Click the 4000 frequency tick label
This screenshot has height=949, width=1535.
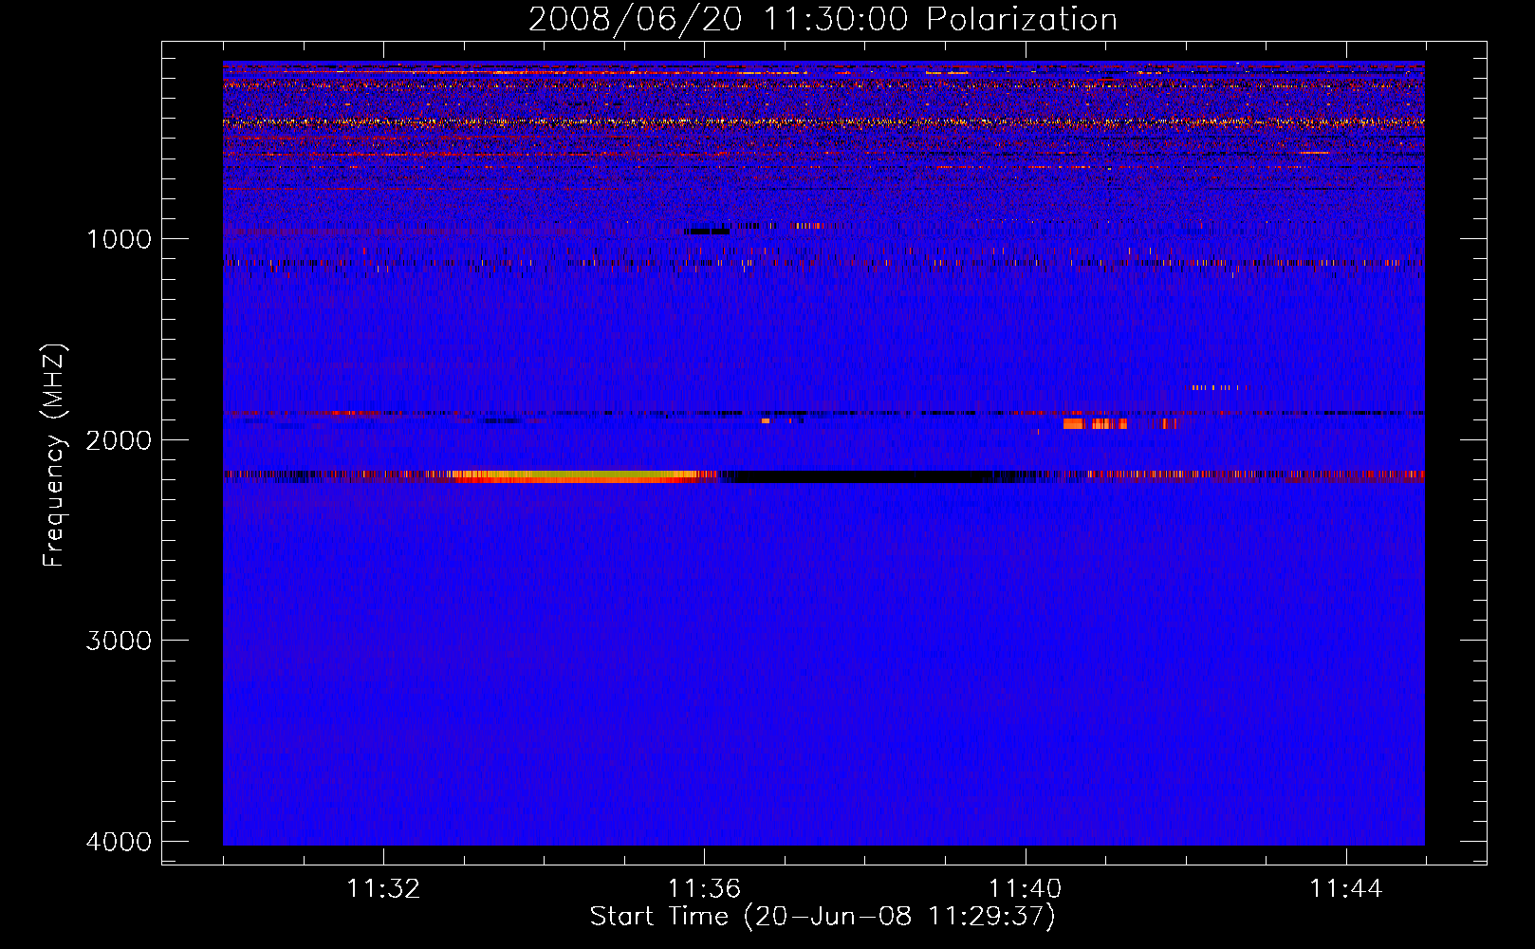119,842
